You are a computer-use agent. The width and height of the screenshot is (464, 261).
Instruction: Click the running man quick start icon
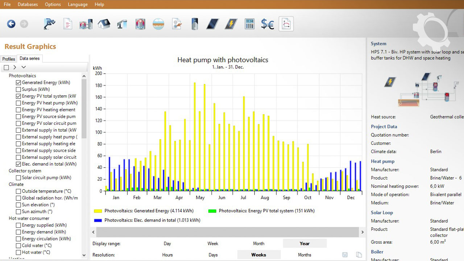(x=49, y=24)
